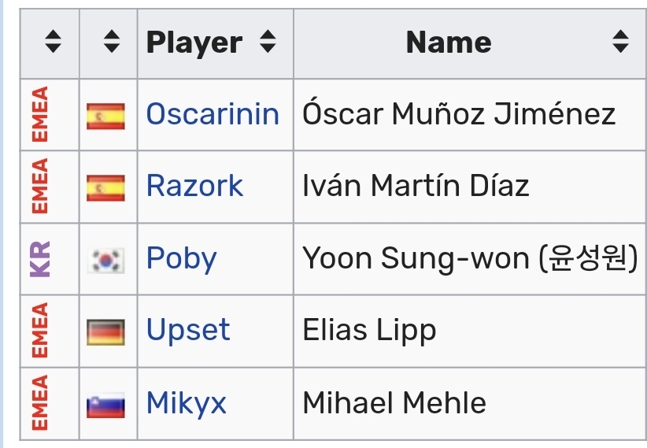Click EMEA region icon in Mikyx row
The width and height of the screenshot is (647, 448).
[x=40, y=404]
